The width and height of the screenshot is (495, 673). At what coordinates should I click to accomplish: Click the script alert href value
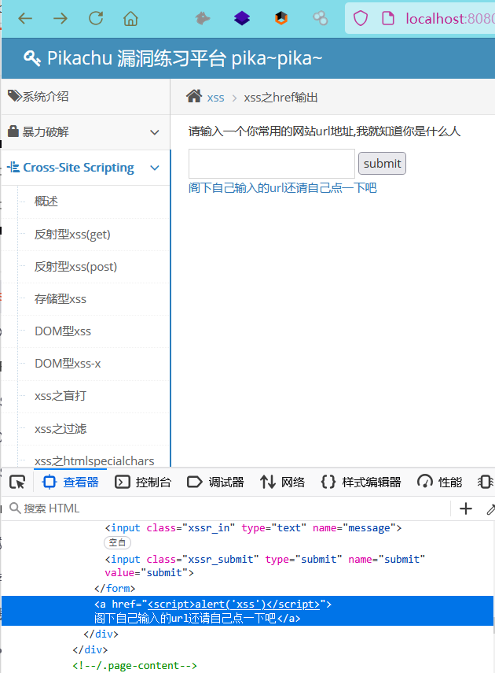(x=234, y=604)
